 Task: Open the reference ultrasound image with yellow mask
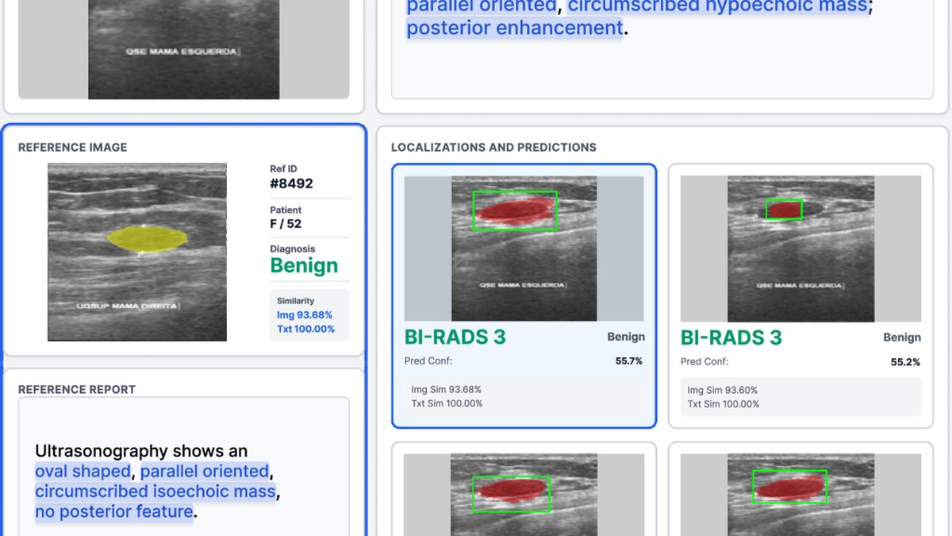pyautogui.click(x=137, y=252)
